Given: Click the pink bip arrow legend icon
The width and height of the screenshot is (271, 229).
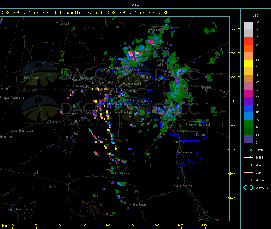Looking at the screenshot, I should (248, 172).
